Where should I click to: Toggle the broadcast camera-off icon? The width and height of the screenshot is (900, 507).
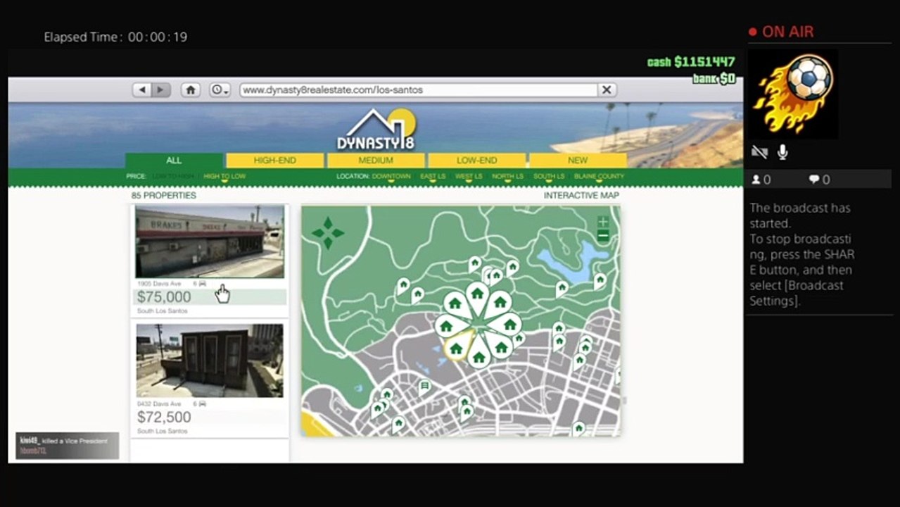(x=759, y=152)
